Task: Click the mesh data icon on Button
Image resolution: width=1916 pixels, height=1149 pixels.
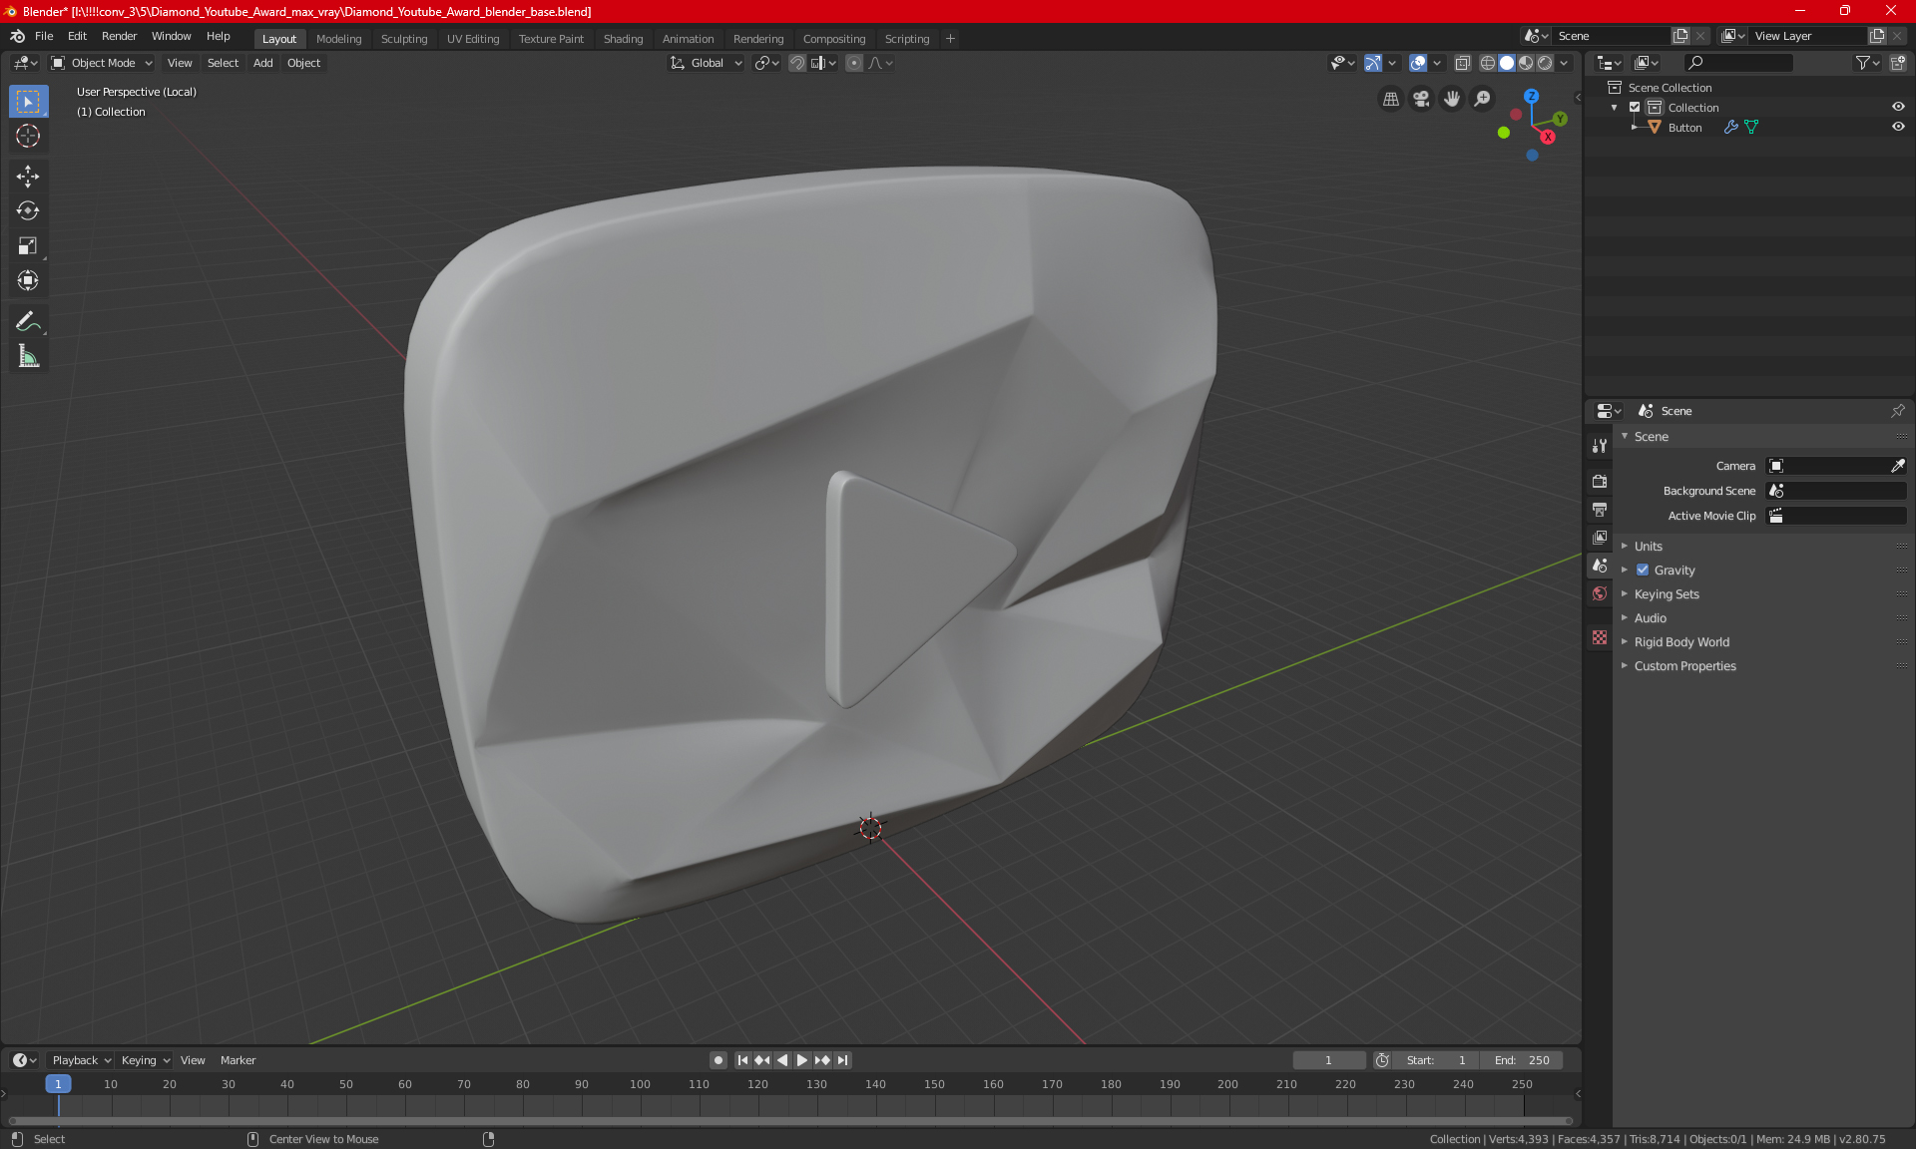Action: 1751,128
